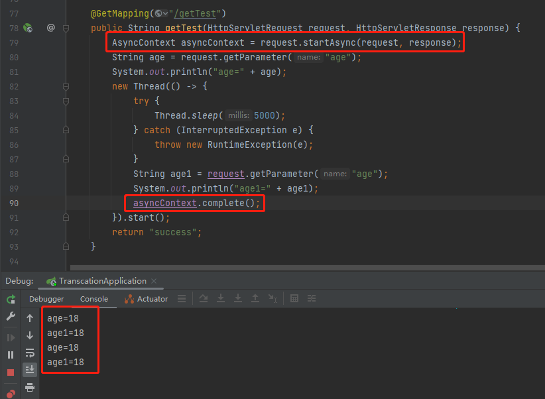Toggle fold marker at line 93
545x399 pixels.
tap(66, 247)
